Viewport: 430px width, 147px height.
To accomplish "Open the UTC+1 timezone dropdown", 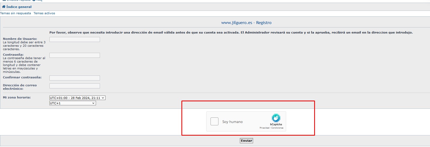I will tap(72, 103).
